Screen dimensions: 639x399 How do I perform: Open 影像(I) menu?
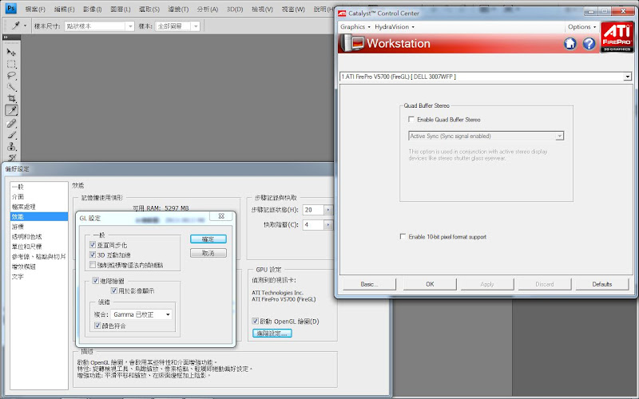pos(92,9)
